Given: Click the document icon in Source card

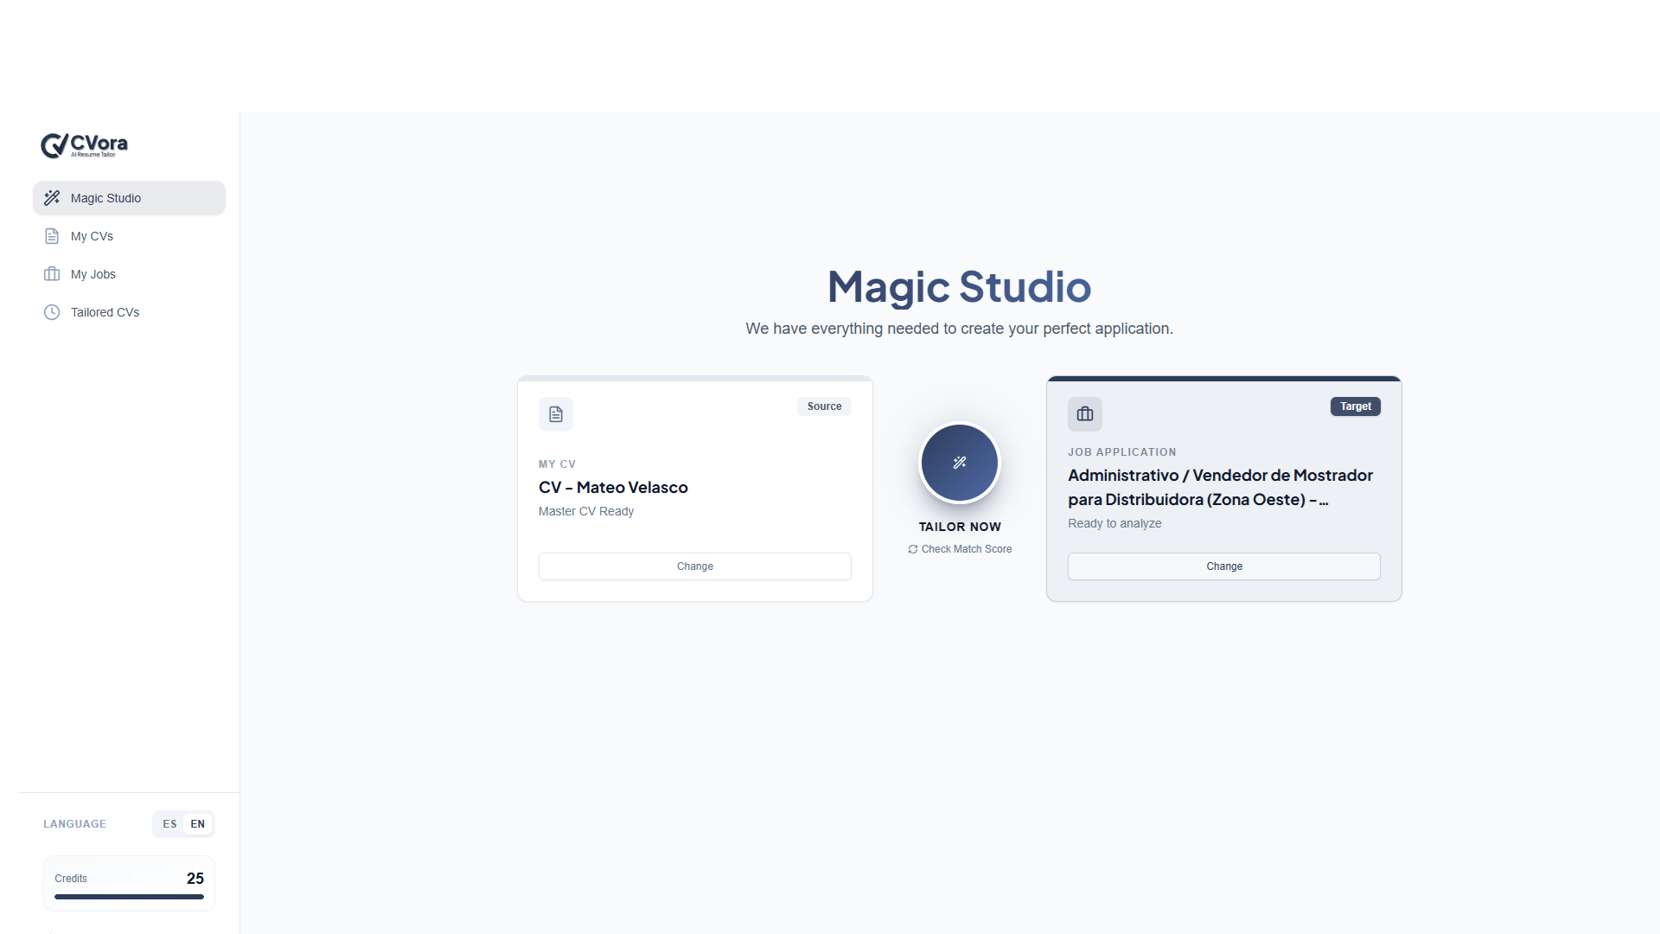Looking at the screenshot, I should [555, 414].
